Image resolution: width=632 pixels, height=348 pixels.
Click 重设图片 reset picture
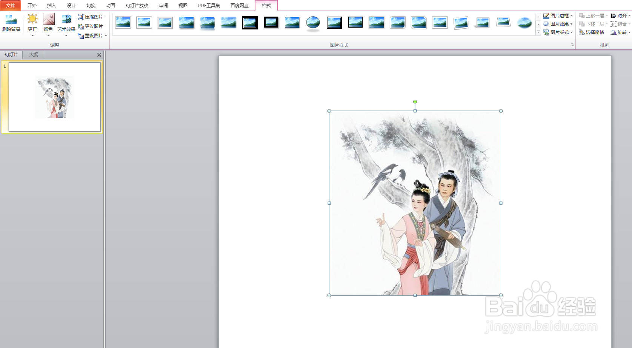tap(91, 35)
